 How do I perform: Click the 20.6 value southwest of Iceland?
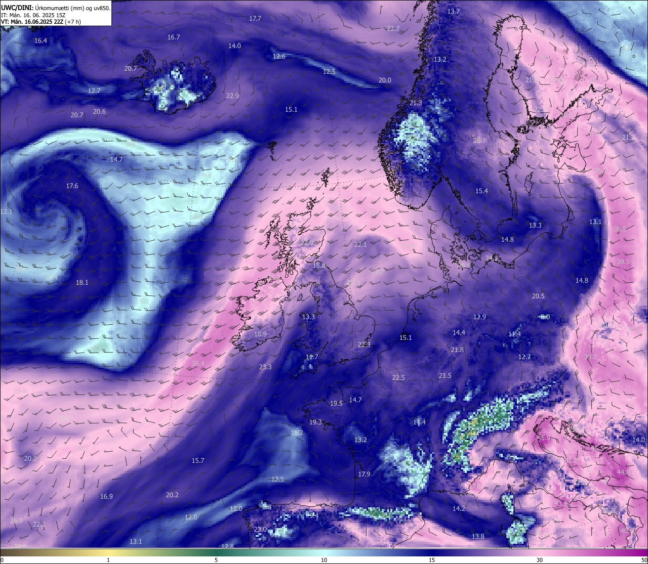point(99,111)
